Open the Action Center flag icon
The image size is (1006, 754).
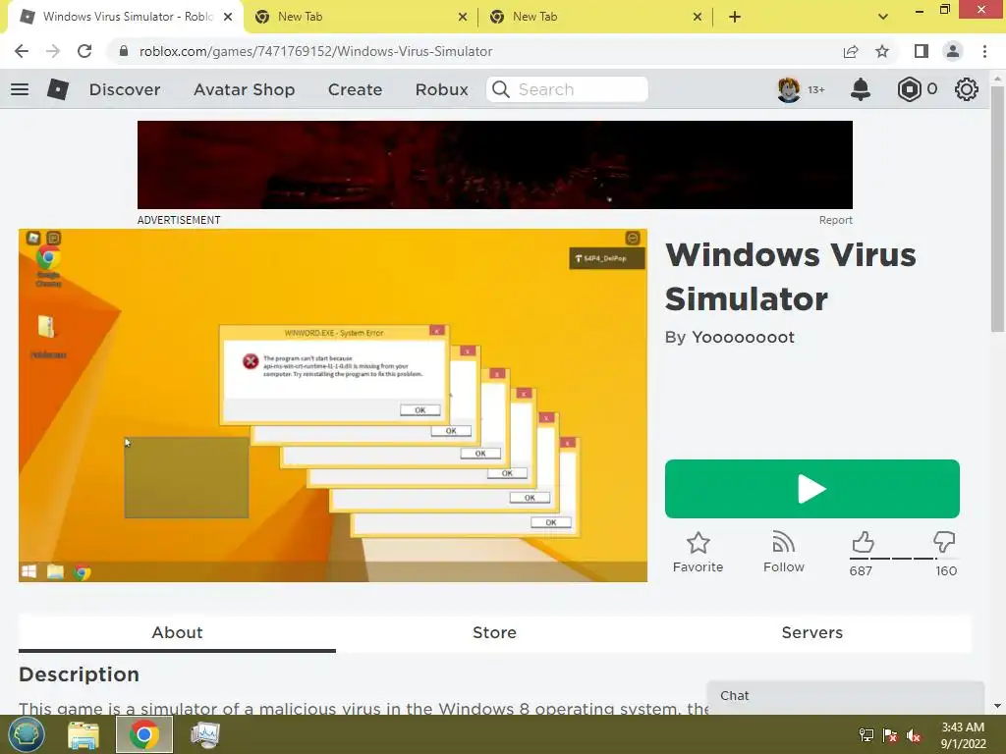(890, 735)
